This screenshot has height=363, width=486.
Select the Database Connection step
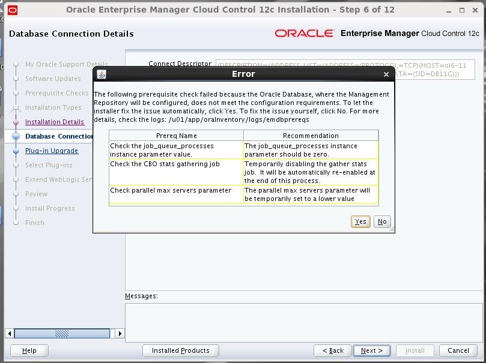tap(59, 136)
